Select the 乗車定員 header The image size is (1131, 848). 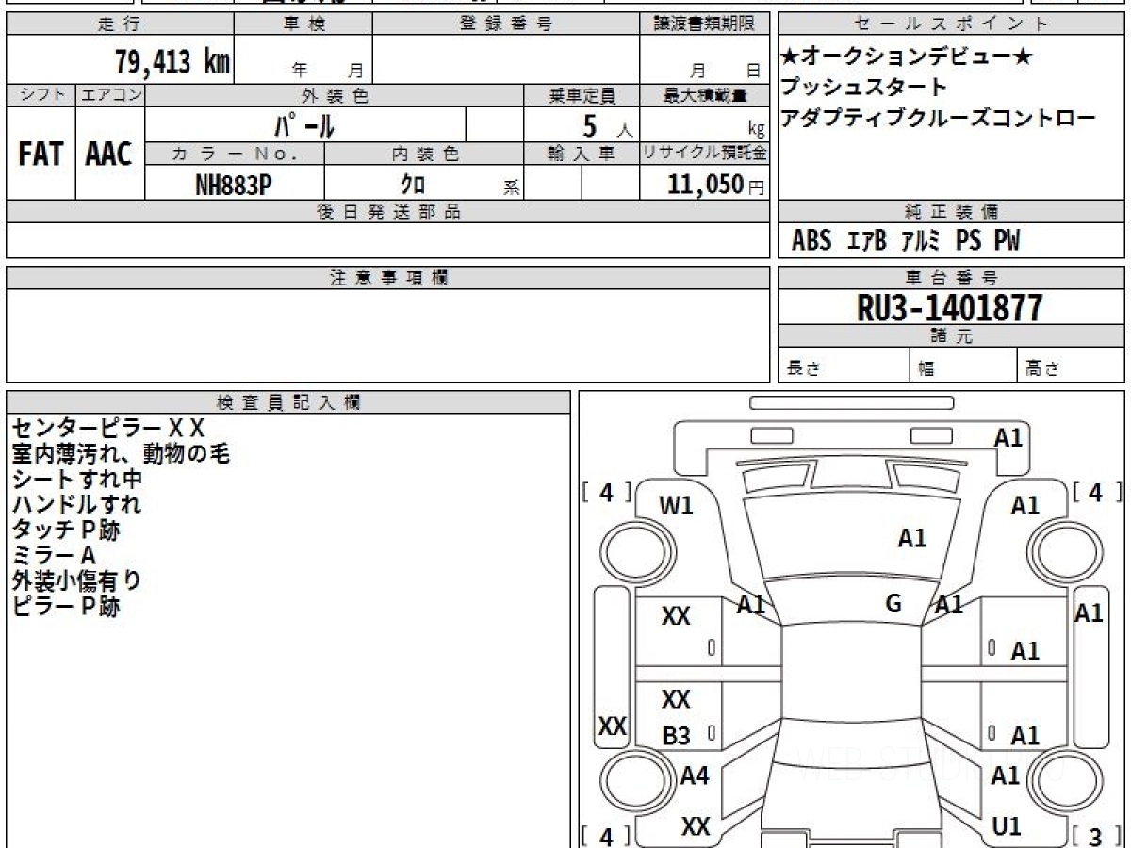coord(582,95)
